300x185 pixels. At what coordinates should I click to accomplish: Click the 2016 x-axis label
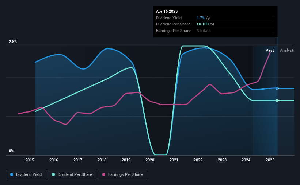pos(54,160)
